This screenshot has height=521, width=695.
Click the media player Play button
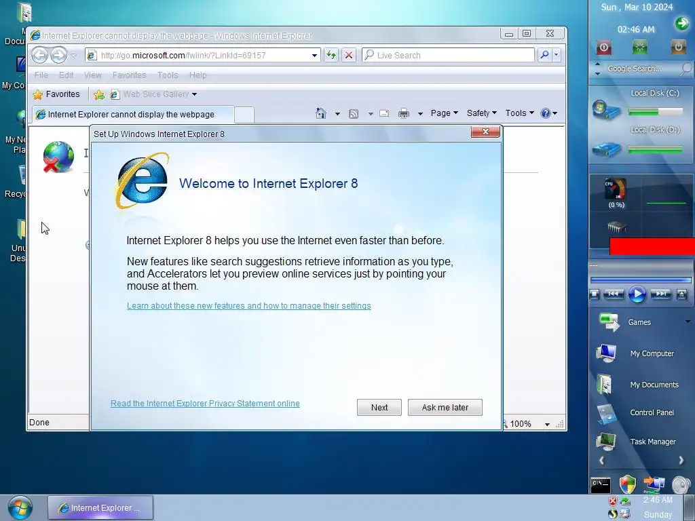(637, 294)
